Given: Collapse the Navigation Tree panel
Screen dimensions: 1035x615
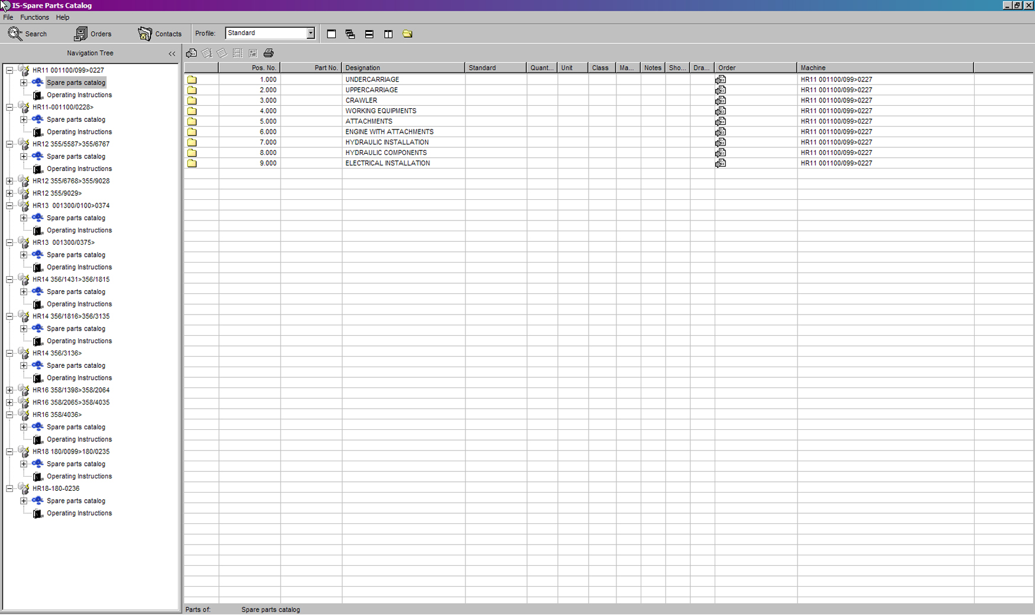Looking at the screenshot, I should [x=172, y=53].
